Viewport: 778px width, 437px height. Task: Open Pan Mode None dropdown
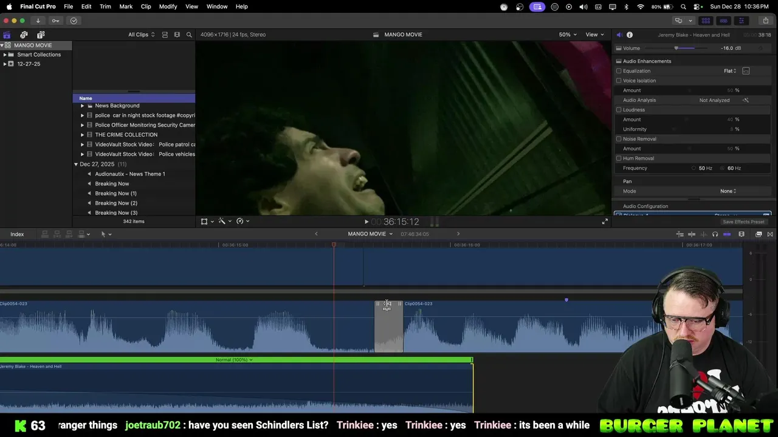(728, 191)
